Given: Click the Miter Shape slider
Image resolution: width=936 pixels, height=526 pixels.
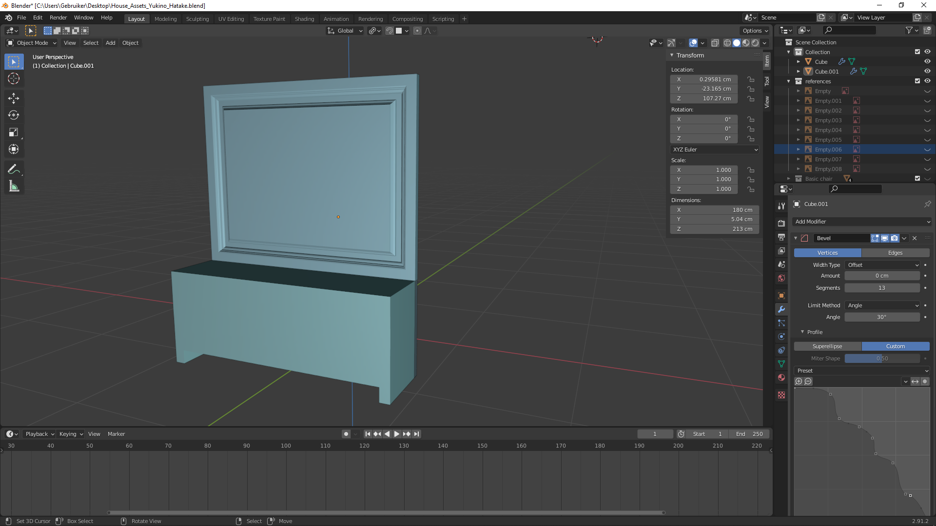Looking at the screenshot, I should coord(882,358).
